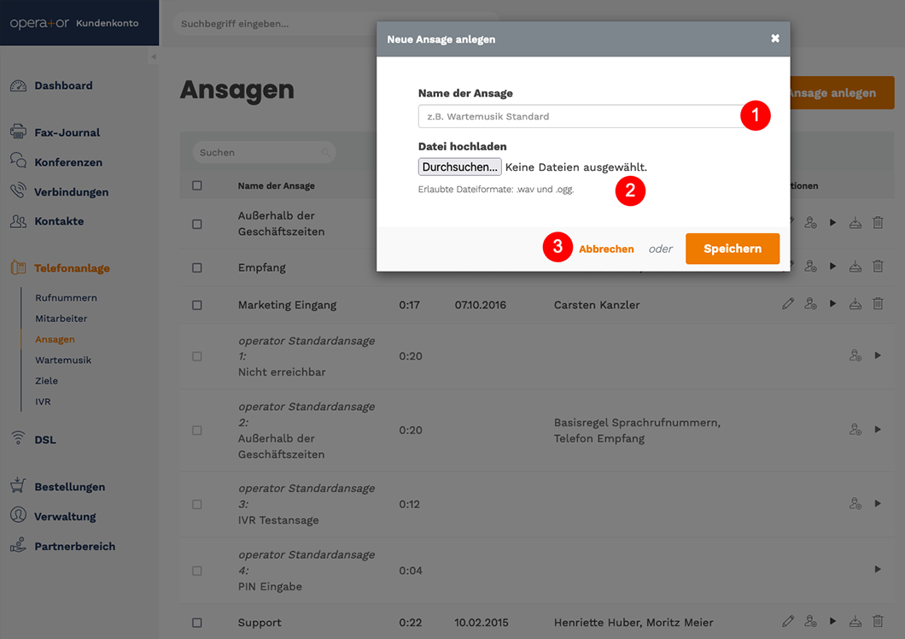The image size is (905, 639).
Task: Check the Standardansage 4 PIN Eingabe checkbox
Action: click(x=197, y=571)
